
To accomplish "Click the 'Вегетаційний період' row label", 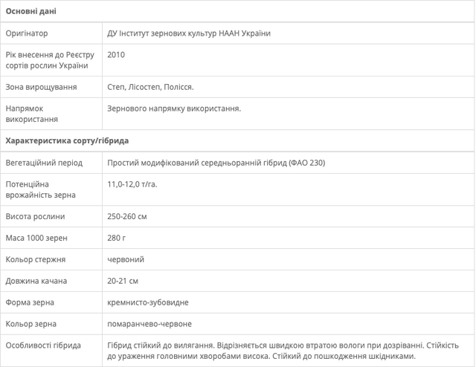I will [44, 163].
